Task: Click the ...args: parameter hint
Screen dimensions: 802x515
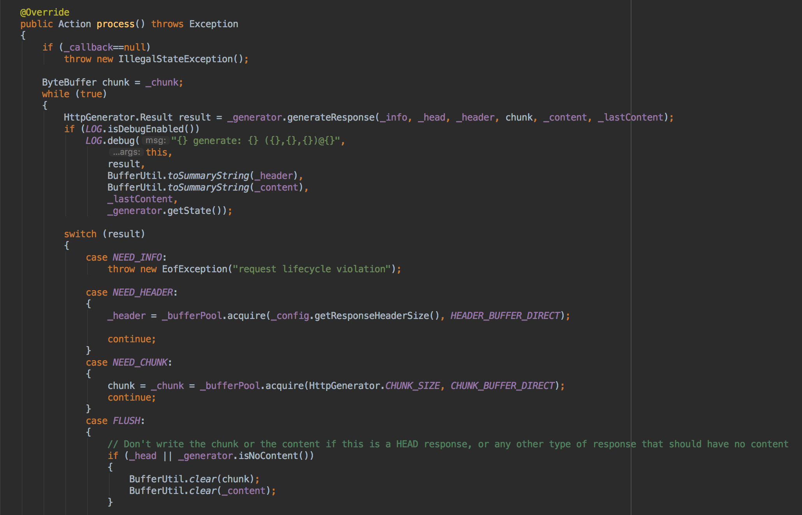Action: click(126, 152)
